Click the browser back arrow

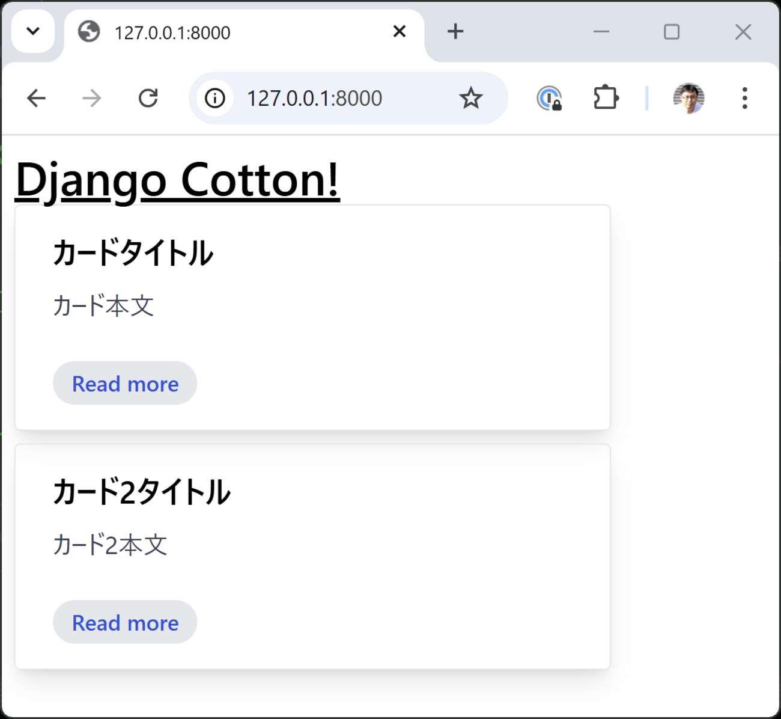[37, 98]
